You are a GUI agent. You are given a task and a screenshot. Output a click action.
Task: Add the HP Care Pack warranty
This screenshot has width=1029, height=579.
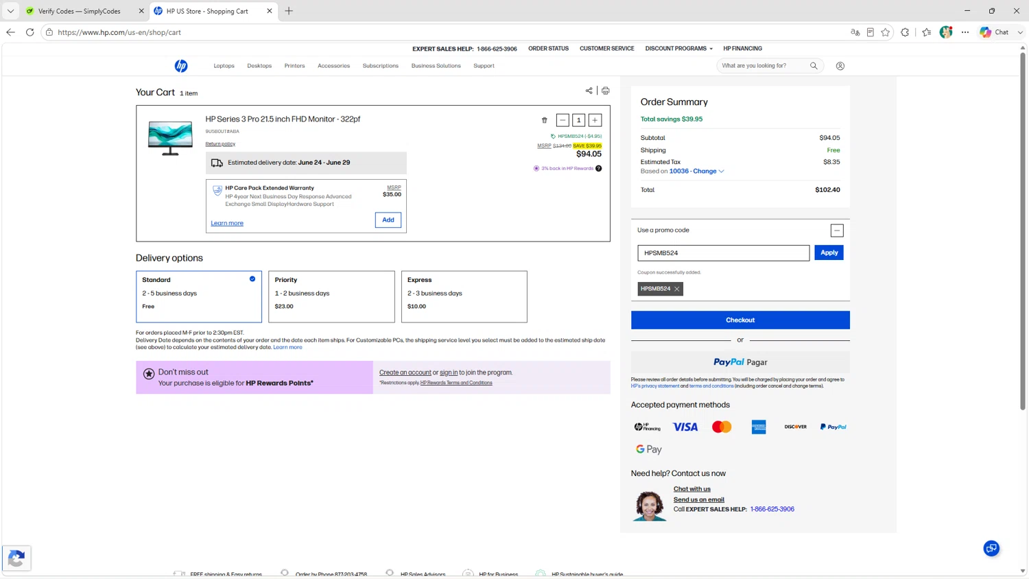pos(388,220)
